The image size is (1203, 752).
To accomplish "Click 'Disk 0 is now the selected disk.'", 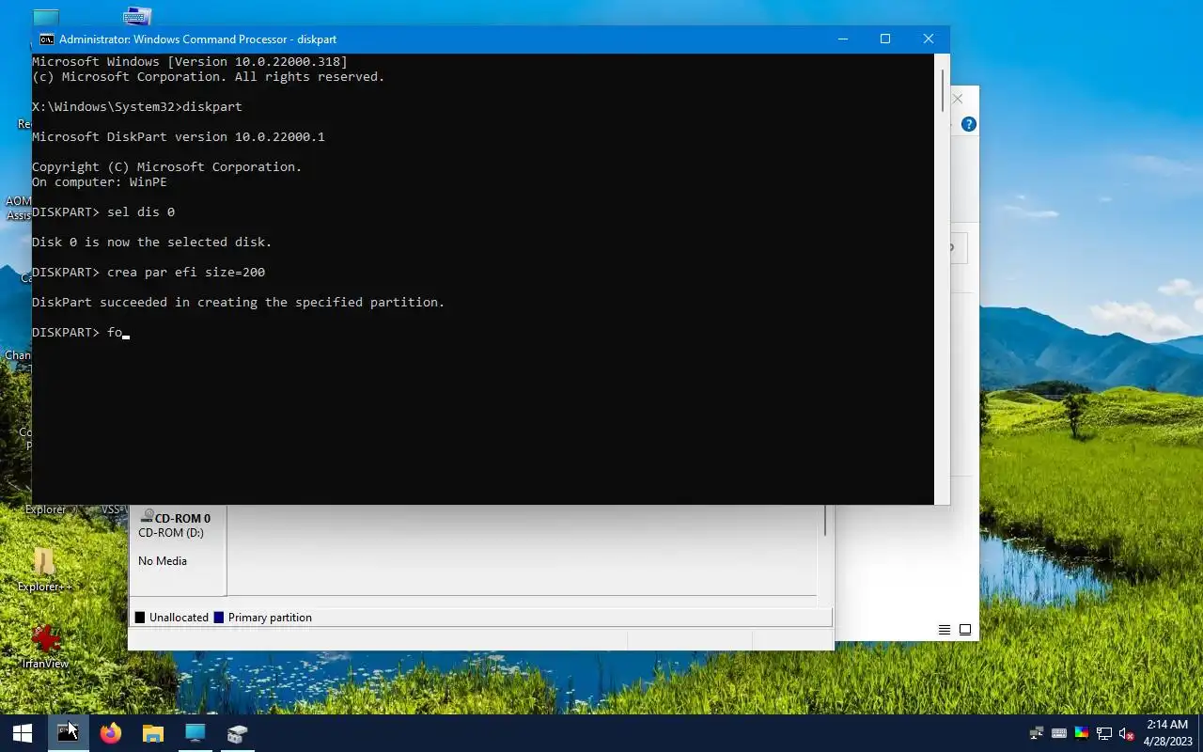I will (x=151, y=243).
